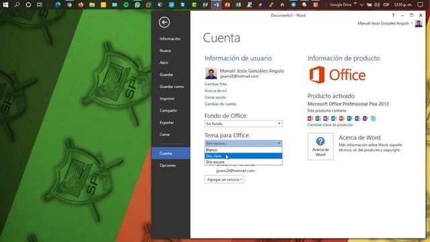Click the Lync product icon

(x=374, y=118)
